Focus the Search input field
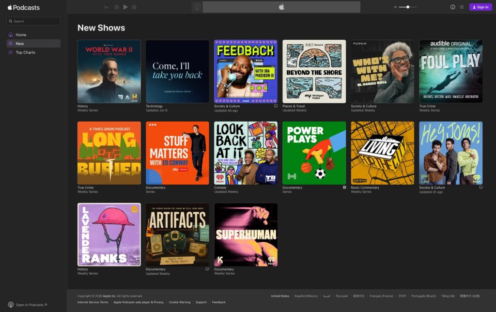This screenshot has height=312, width=496. point(33,21)
